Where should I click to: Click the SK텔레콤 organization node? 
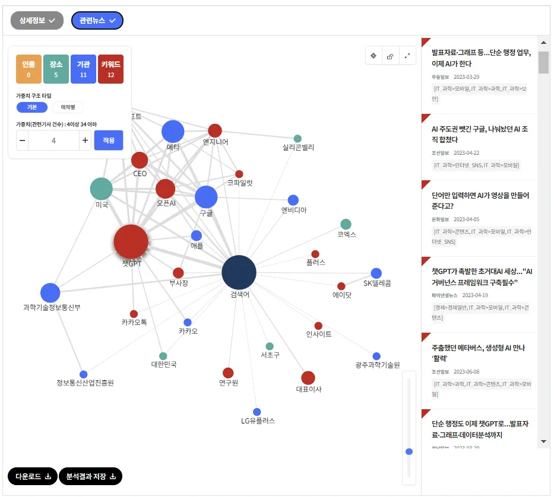(x=376, y=273)
